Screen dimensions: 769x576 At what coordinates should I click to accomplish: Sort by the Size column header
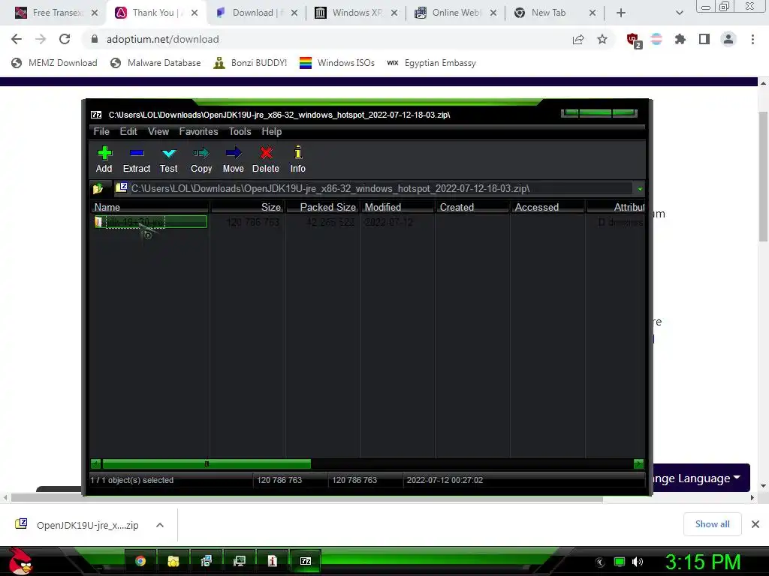248,207
